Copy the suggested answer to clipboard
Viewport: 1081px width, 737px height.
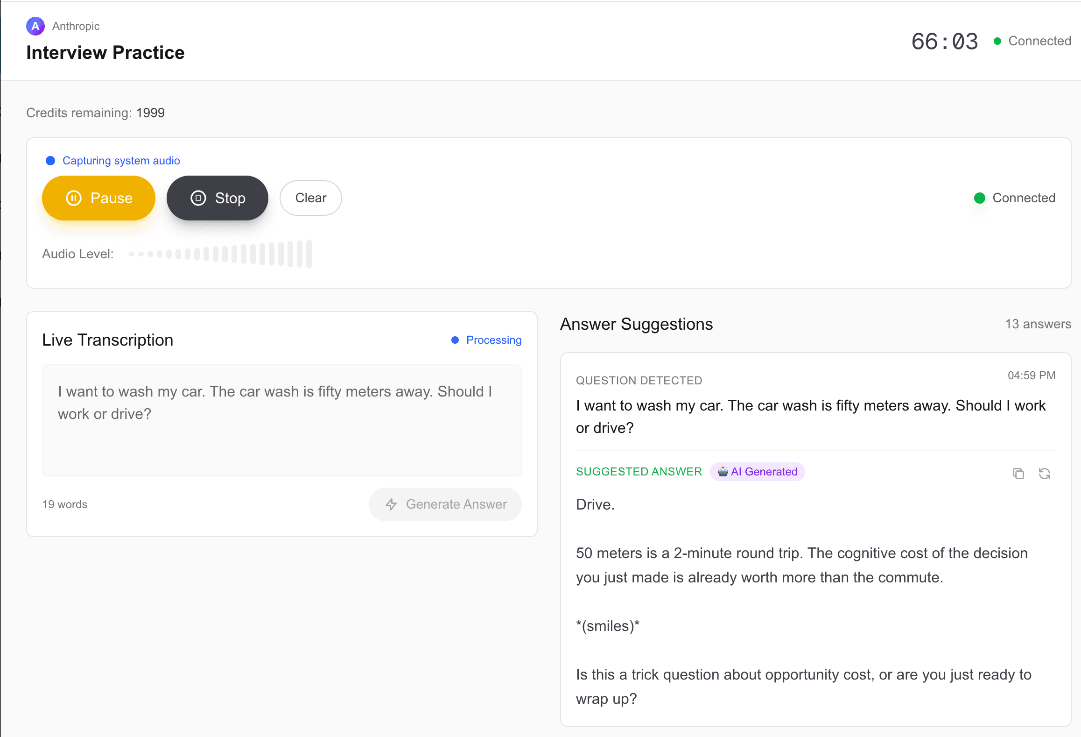tap(1018, 474)
